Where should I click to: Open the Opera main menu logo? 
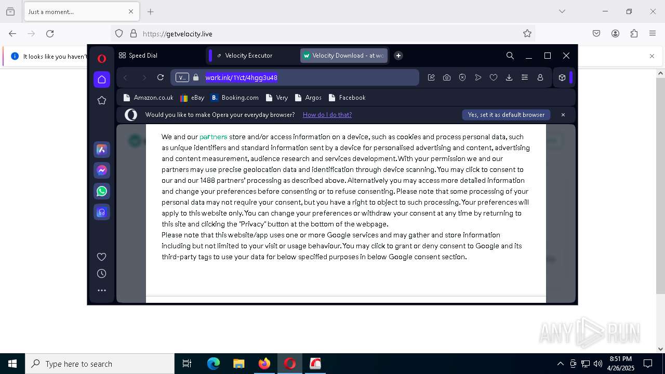coord(102,58)
